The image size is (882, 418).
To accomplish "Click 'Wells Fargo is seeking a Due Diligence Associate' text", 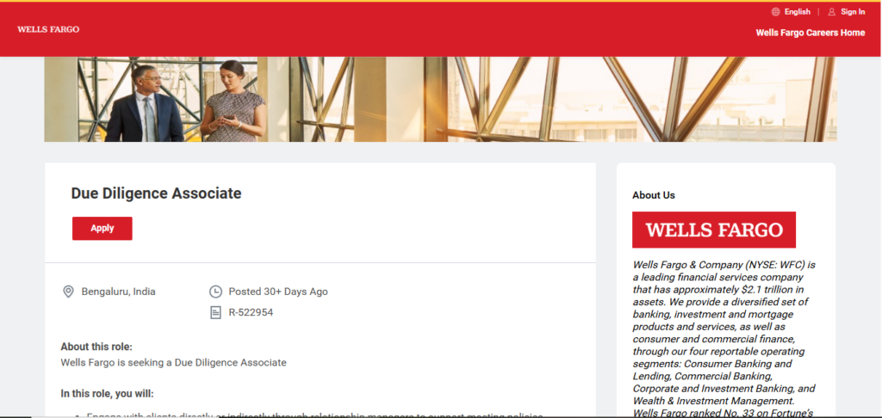I will (x=173, y=362).
